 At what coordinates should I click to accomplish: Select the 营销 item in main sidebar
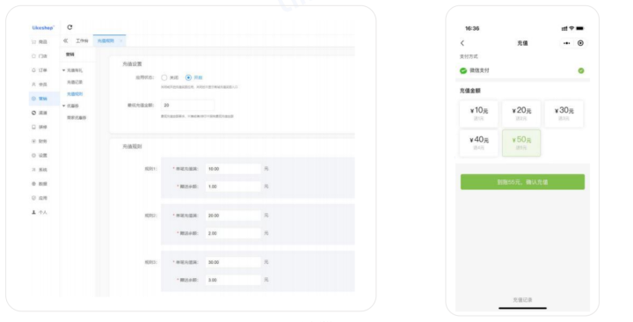pyautogui.click(x=44, y=99)
